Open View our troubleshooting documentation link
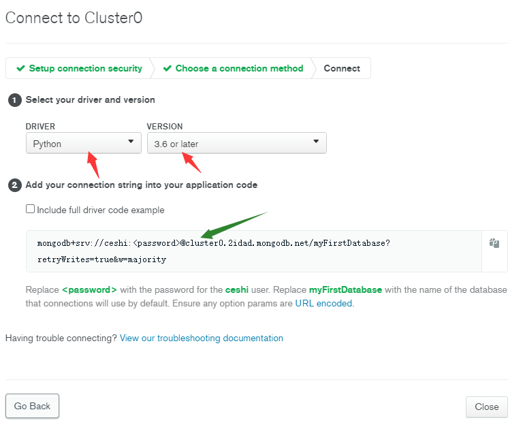The image size is (525, 427). click(202, 338)
